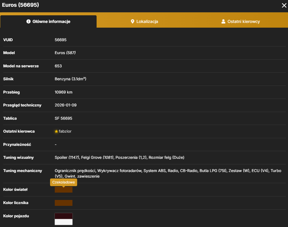Click the Tuning wizualny label
This screenshot has width=288, height=227.
coord(18,157)
